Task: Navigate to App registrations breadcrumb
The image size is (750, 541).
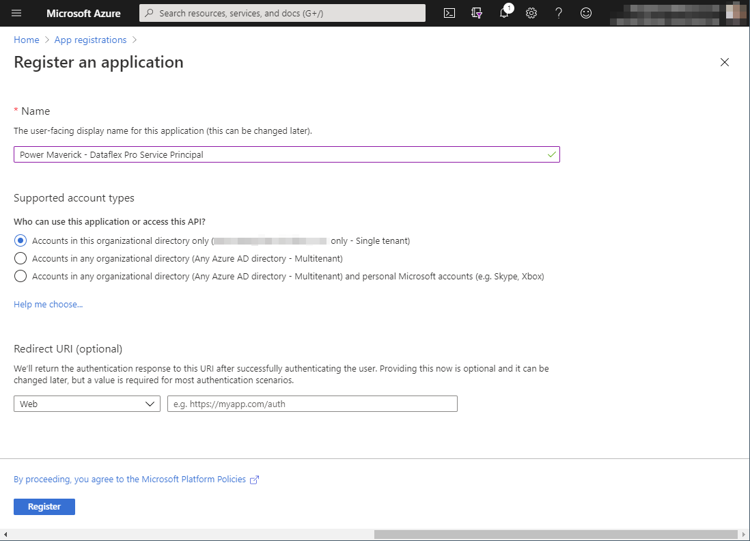Action: point(90,40)
